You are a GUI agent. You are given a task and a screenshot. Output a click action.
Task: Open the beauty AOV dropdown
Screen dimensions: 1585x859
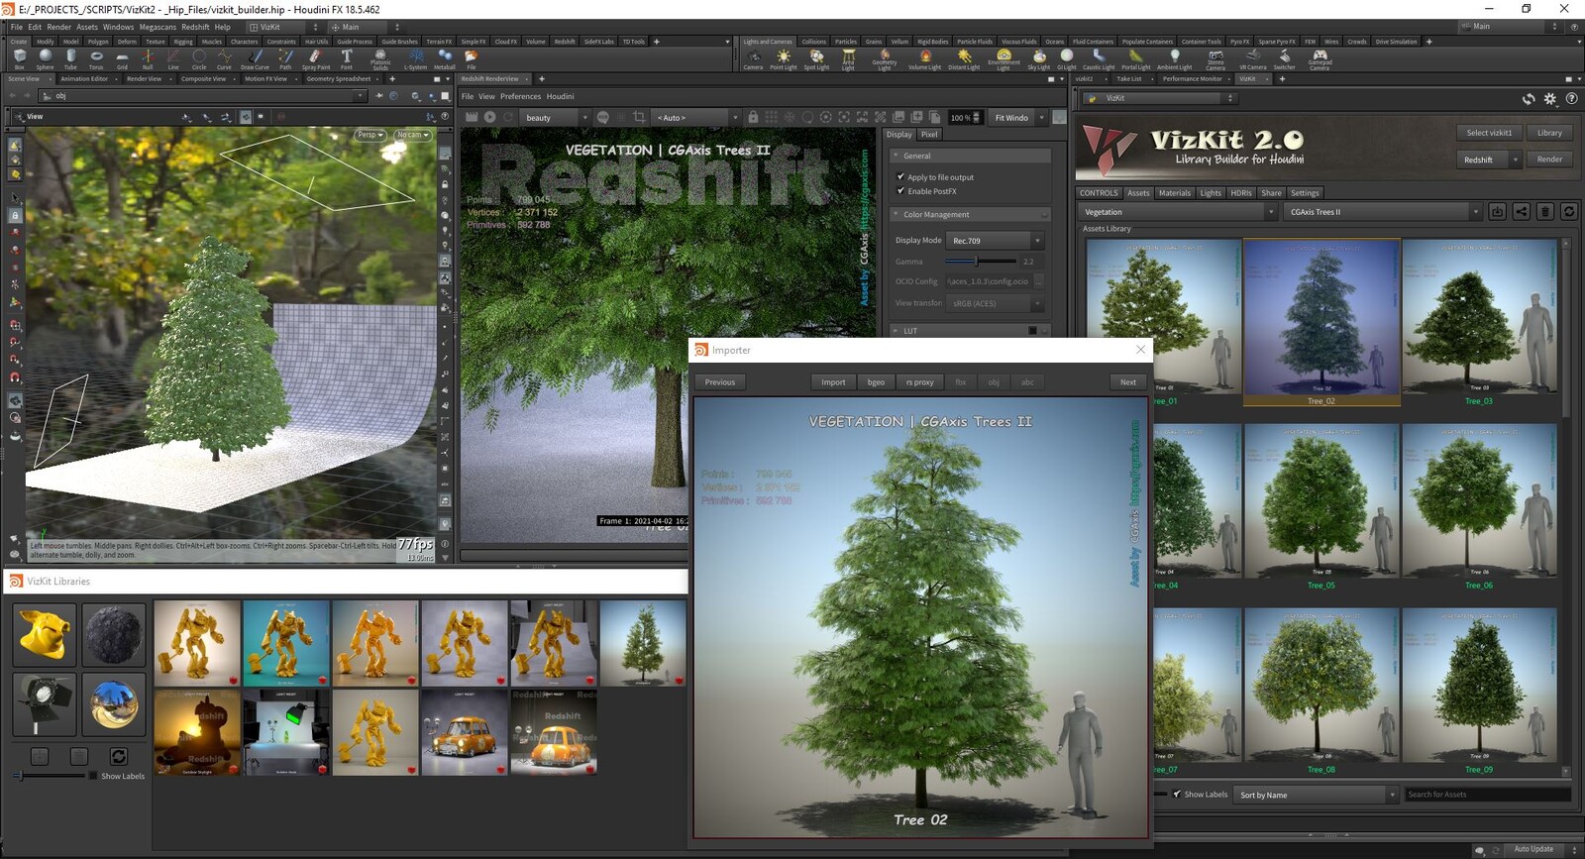tap(556, 117)
